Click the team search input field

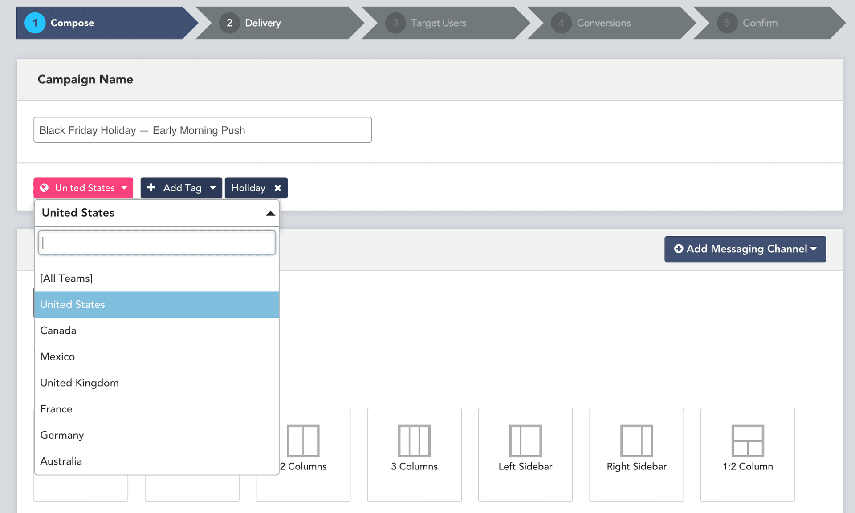click(x=157, y=243)
